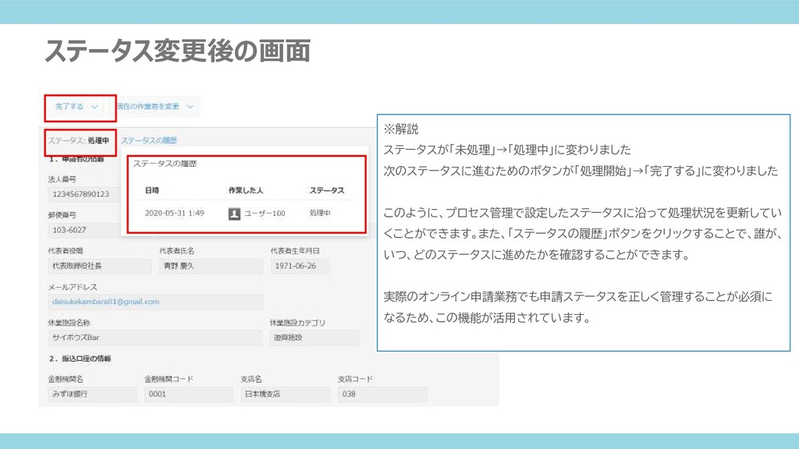Screen dimensions: 799x449
Task: Click section heading 2. 振込口座の情報
Action: (x=80, y=359)
